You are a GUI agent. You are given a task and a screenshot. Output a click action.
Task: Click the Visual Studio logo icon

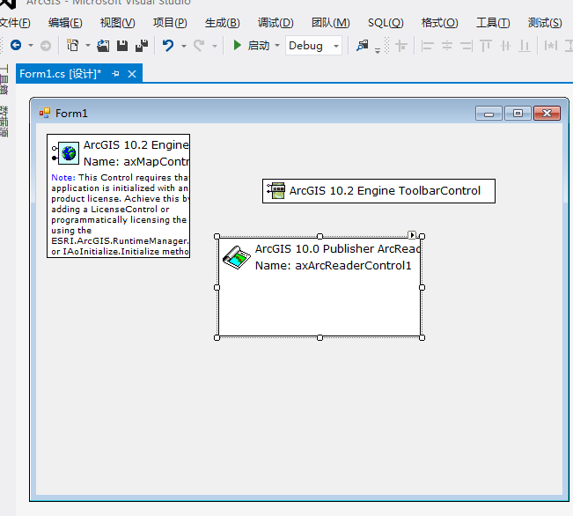(8, 4)
